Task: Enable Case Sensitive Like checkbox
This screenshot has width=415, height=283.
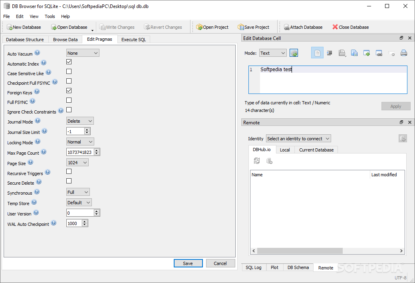Action: click(x=69, y=71)
